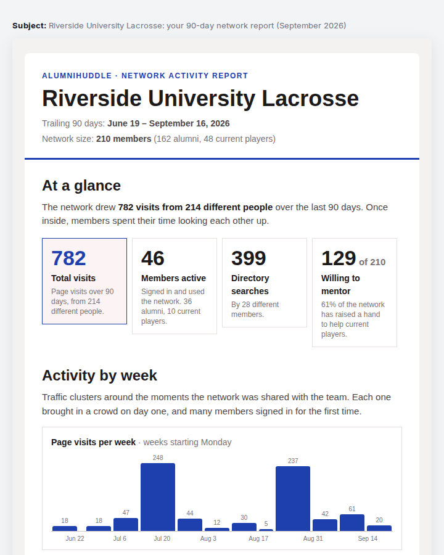
Task: Click the 'Aug 17' axis label
Action: [x=258, y=538]
